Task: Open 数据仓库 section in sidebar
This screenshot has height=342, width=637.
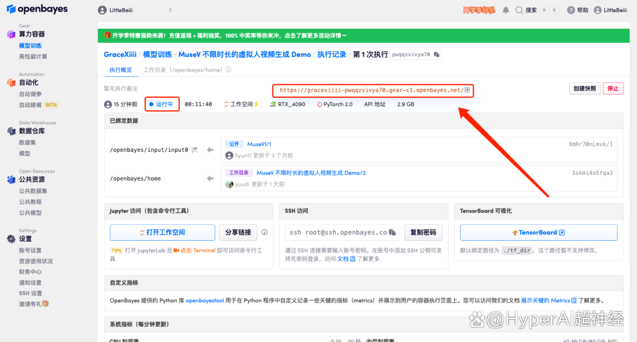Action: [32, 131]
